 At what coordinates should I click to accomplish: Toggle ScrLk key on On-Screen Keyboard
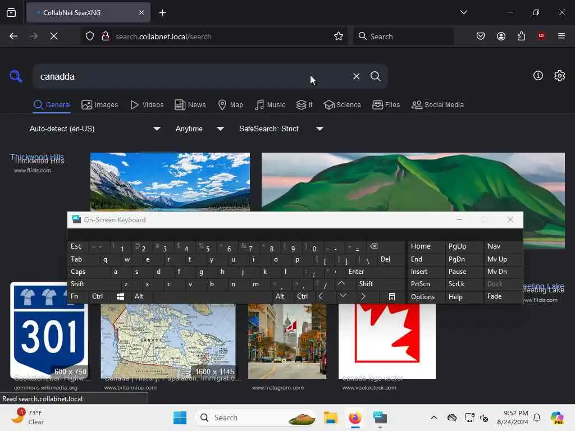(463, 284)
